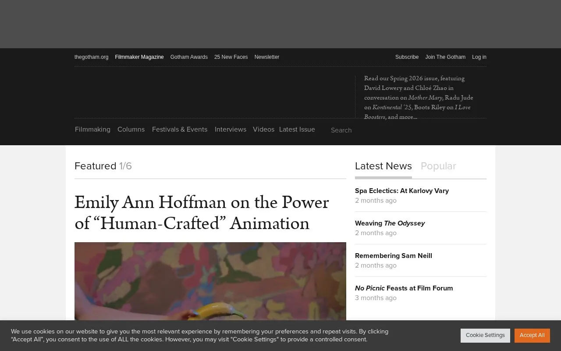Open No Picnic Feasts at Film Forum

[x=404, y=288]
